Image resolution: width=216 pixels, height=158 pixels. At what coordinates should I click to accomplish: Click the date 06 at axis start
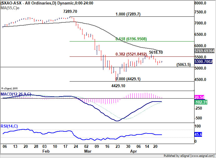[5, 146]
